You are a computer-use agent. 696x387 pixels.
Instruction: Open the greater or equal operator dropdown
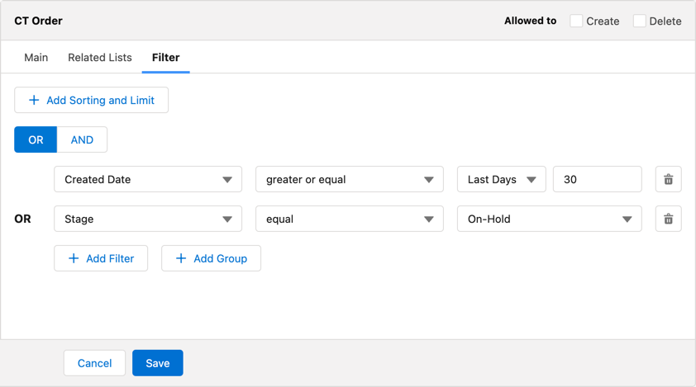point(350,179)
